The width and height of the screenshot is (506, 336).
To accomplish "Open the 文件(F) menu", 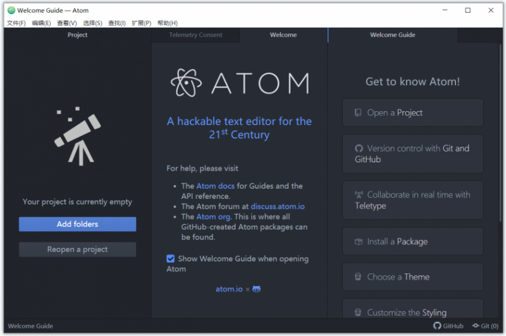I will point(16,23).
